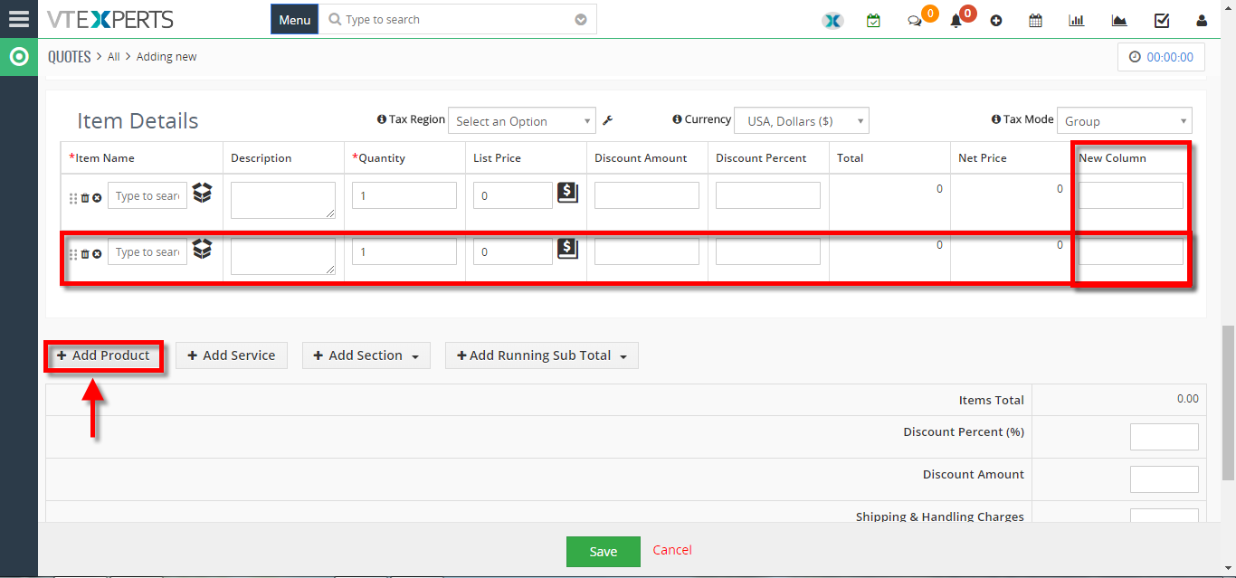1236x578 pixels.
Task: Grab the first row drag handle
Action: pos(73,198)
